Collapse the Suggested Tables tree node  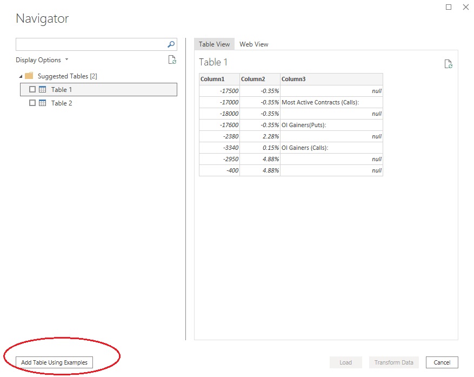[21, 76]
